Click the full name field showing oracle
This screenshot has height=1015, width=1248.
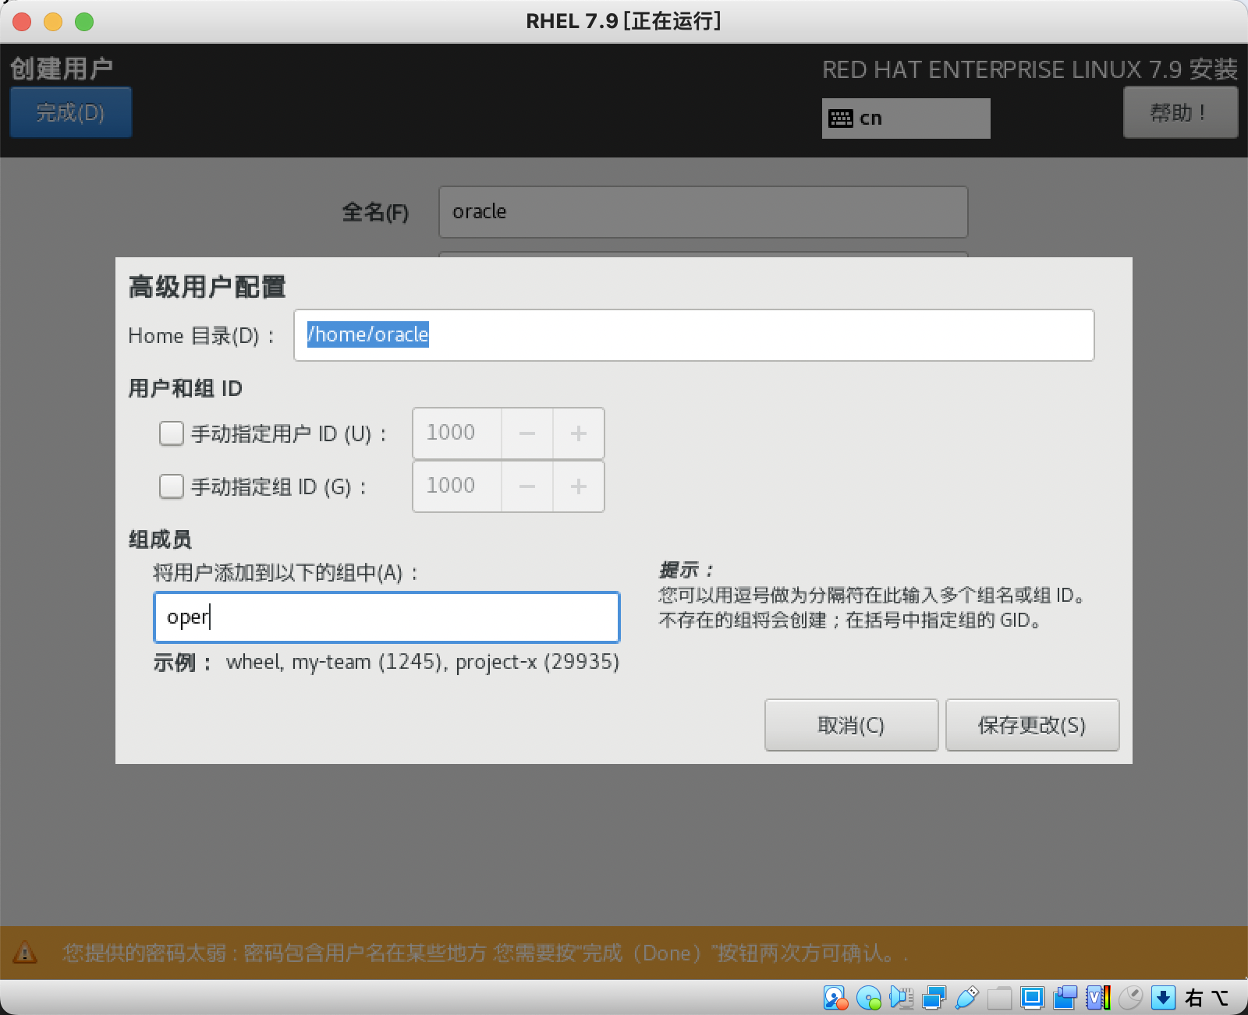[704, 212]
